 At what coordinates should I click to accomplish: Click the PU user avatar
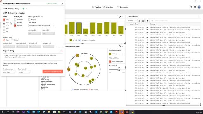[x=199, y=7]
